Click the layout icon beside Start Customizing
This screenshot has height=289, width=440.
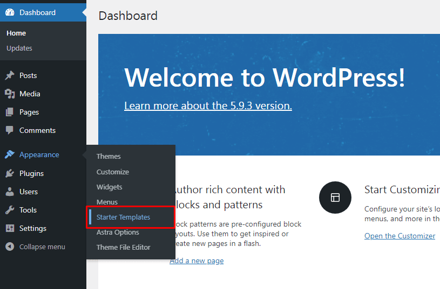click(335, 198)
